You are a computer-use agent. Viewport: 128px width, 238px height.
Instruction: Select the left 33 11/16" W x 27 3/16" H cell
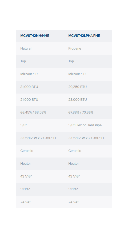(x=40, y=138)
